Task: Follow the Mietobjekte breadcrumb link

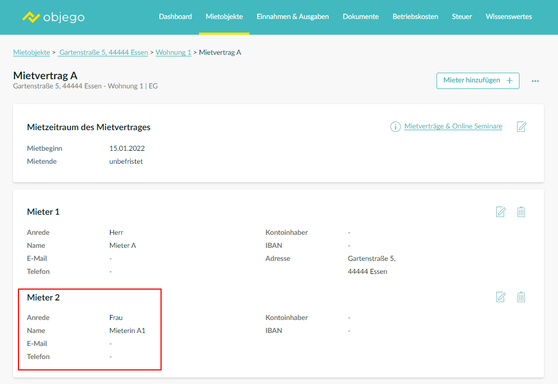Action: coord(31,53)
